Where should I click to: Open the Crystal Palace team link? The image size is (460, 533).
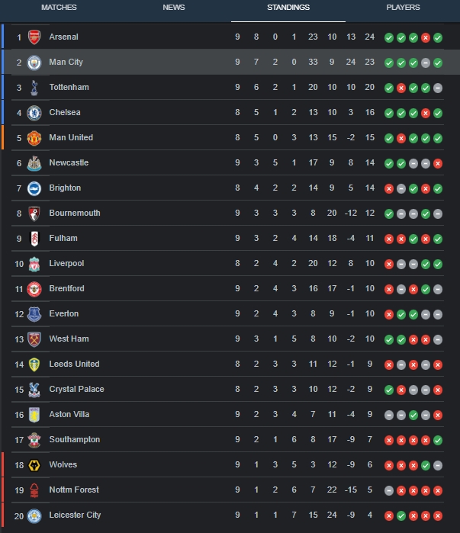coord(76,389)
